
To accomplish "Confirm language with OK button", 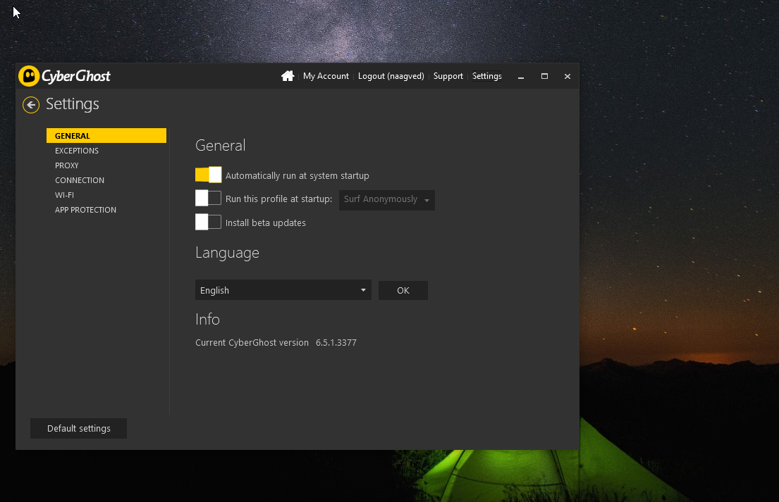I will 403,291.
